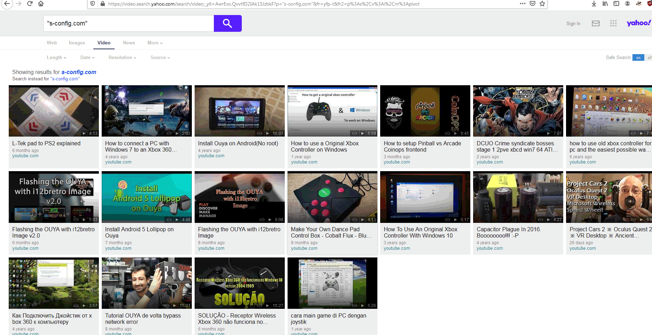Open 'Install Ouya on Android(No root)' title

[x=238, y=143]
